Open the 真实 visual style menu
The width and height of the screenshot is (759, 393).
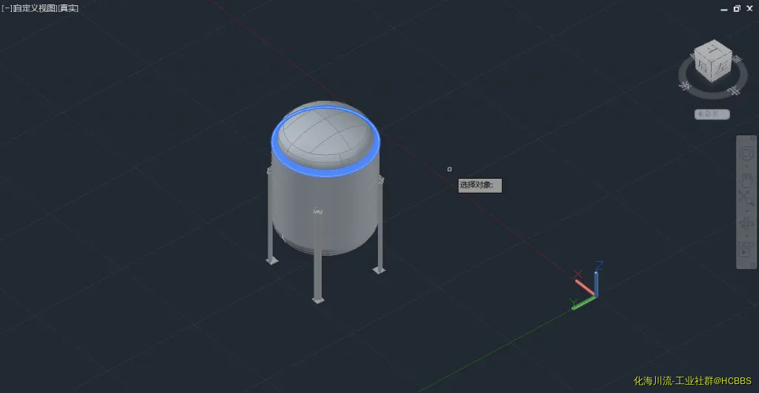tap(68, 8)
